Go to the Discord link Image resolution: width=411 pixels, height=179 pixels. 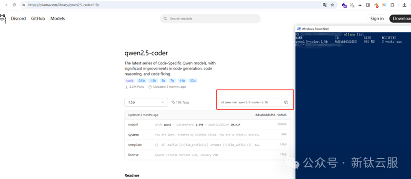pyautogui.click(x=19, y=19)
